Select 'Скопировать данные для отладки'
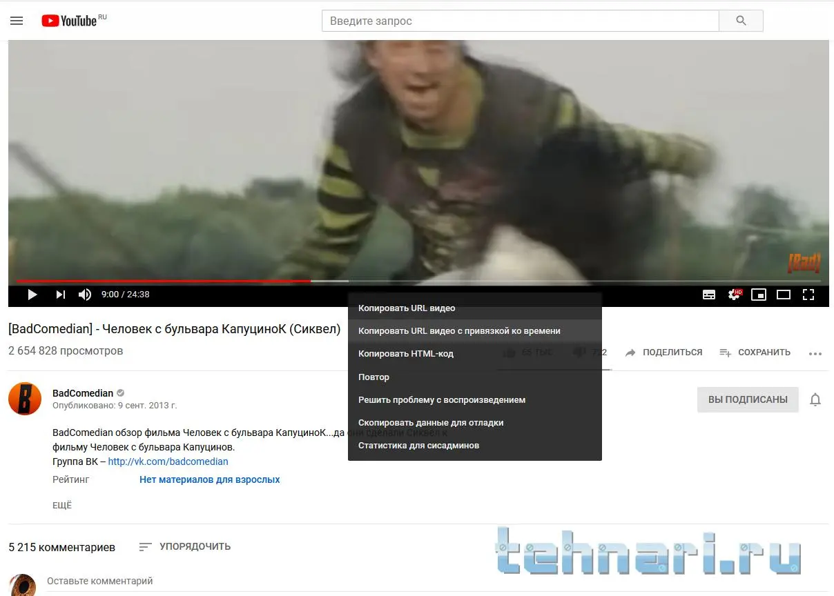The image size is (834, 596). click(x=475, y=423)
